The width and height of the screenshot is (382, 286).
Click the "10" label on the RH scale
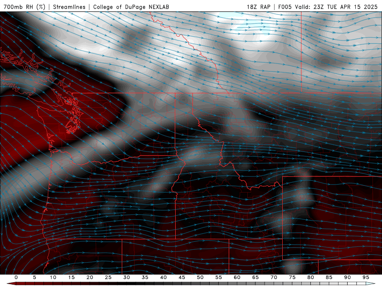click(53, 277)
